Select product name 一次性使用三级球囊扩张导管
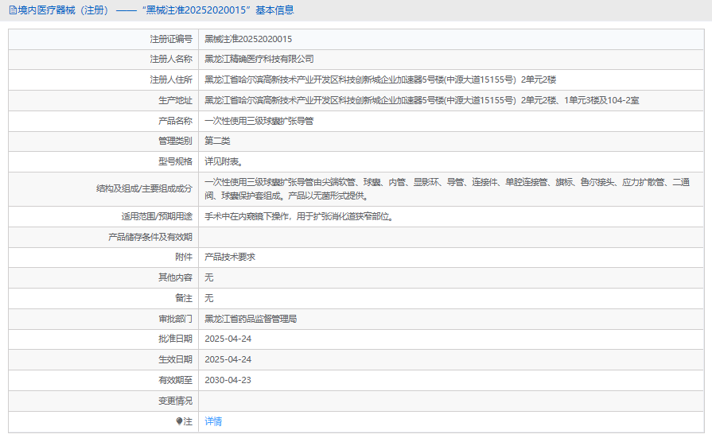Viewport: 712px width, 438px height. (x=259, y=121)
